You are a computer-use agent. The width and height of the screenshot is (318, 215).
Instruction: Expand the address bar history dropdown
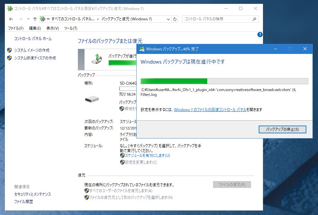pyautogui.click(x=168, y=19)
